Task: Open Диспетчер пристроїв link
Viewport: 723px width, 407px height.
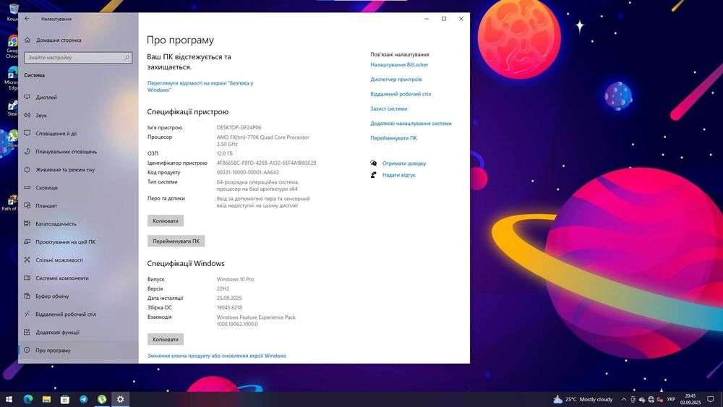Action: 396,80
